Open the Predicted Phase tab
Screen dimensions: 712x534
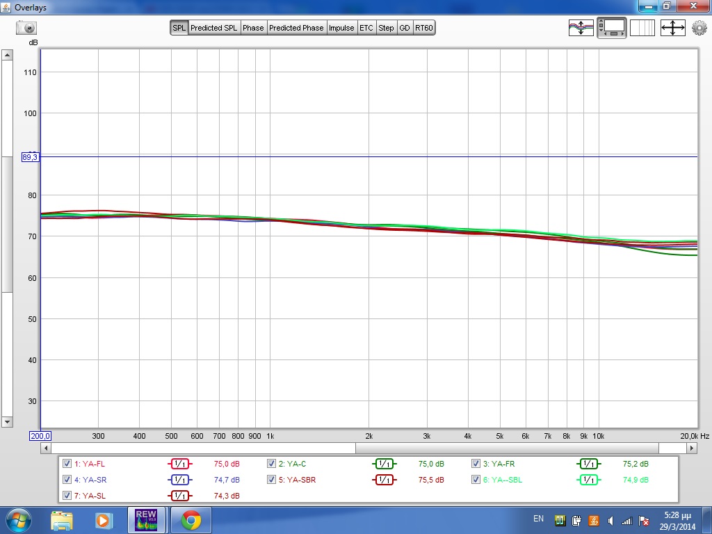click(296, 28)
